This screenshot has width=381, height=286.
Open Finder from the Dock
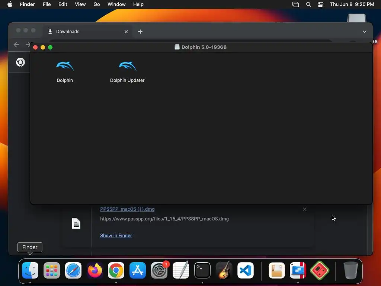point(30,270)
